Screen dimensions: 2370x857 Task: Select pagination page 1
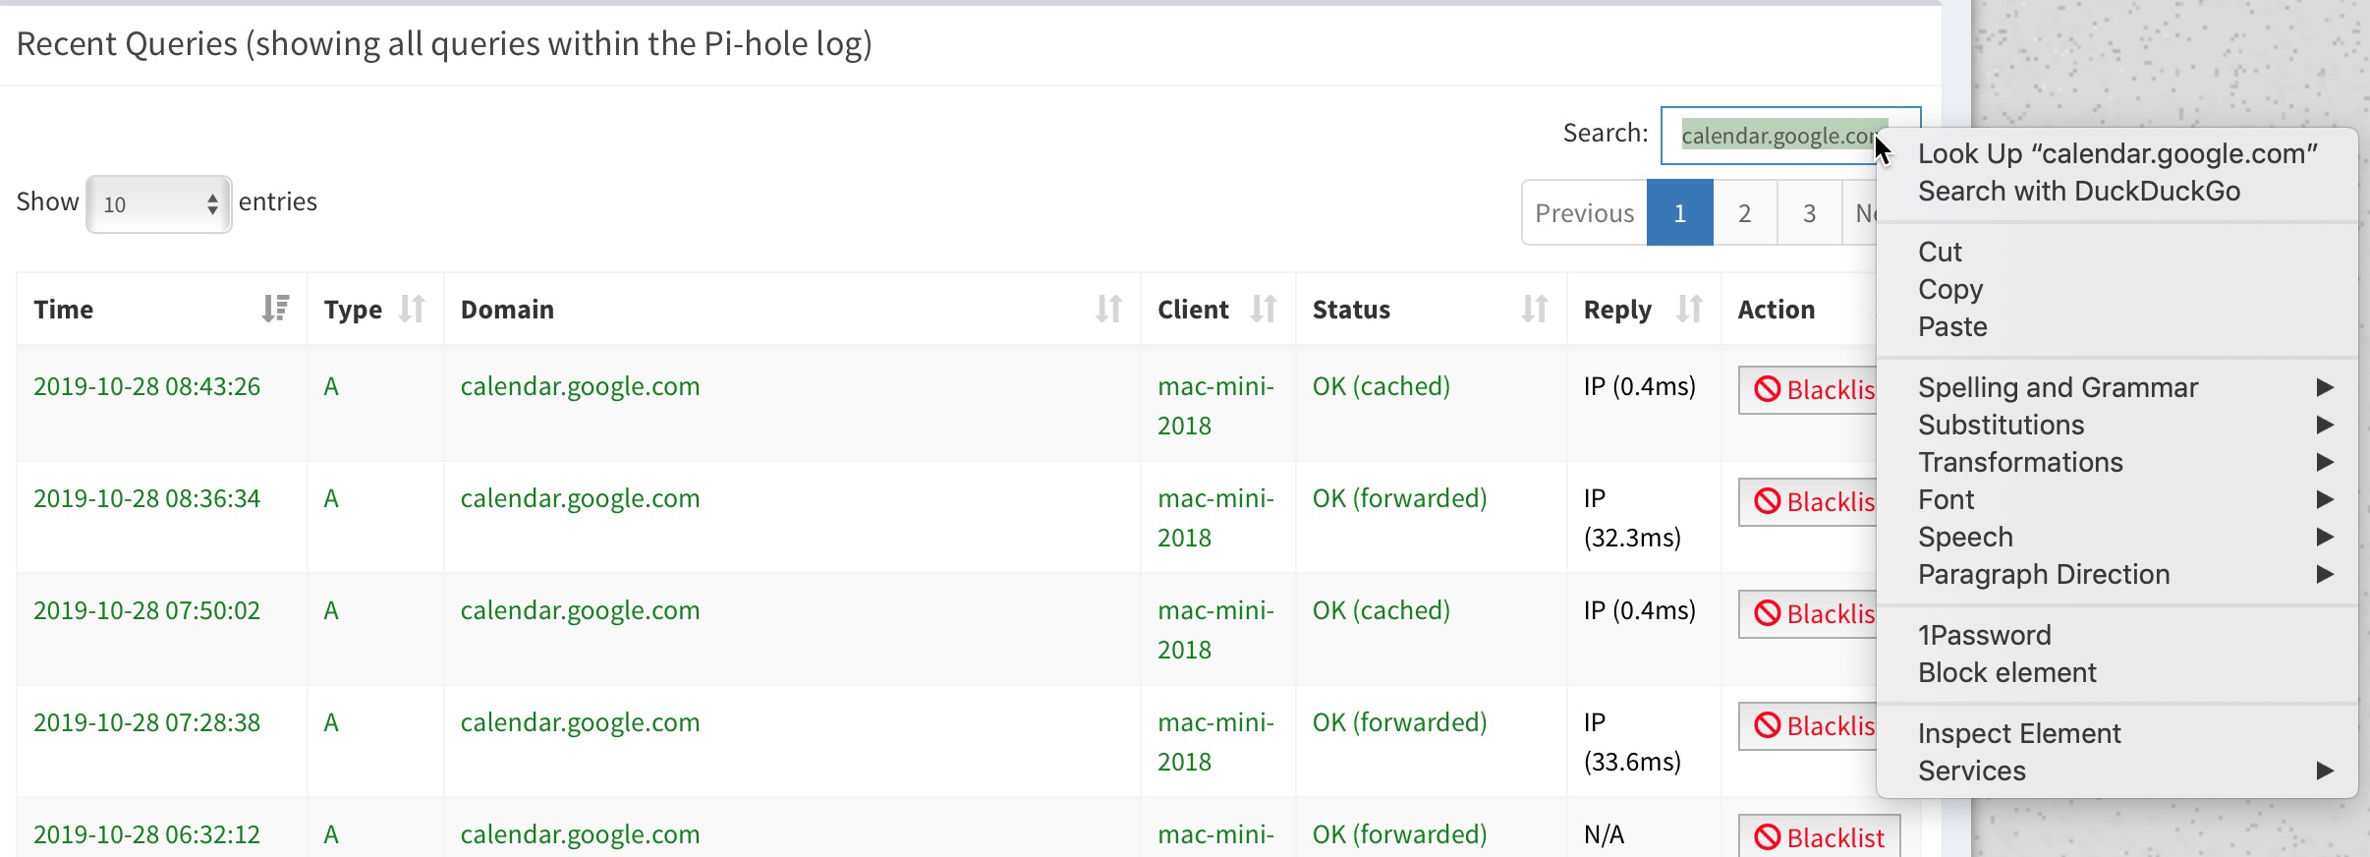(x=1680, y=212)
